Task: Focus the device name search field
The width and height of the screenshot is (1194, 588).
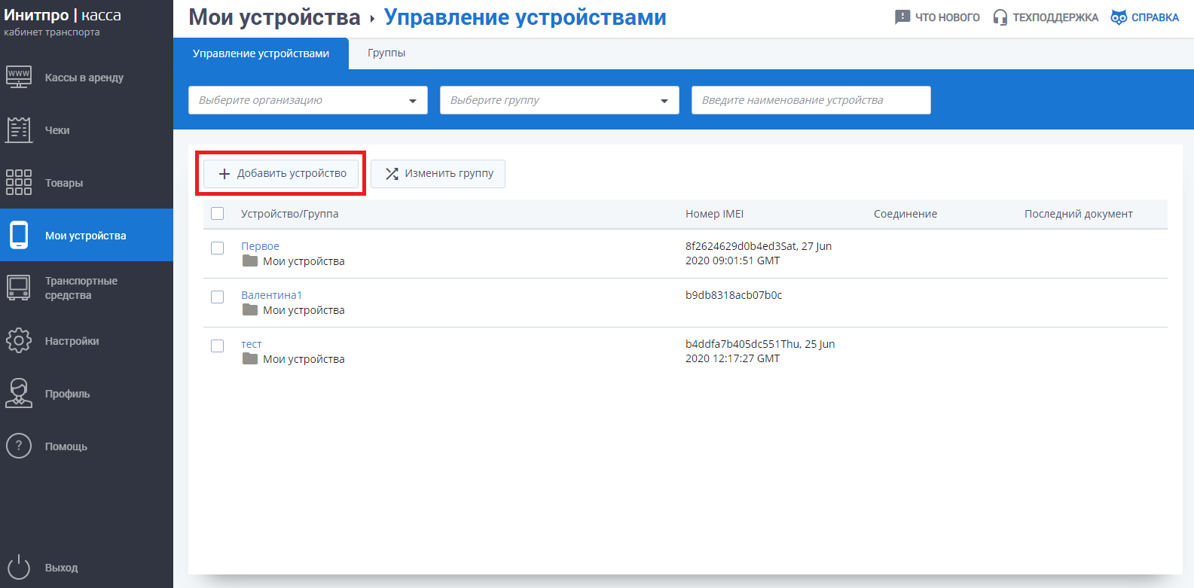Action: 811,100
